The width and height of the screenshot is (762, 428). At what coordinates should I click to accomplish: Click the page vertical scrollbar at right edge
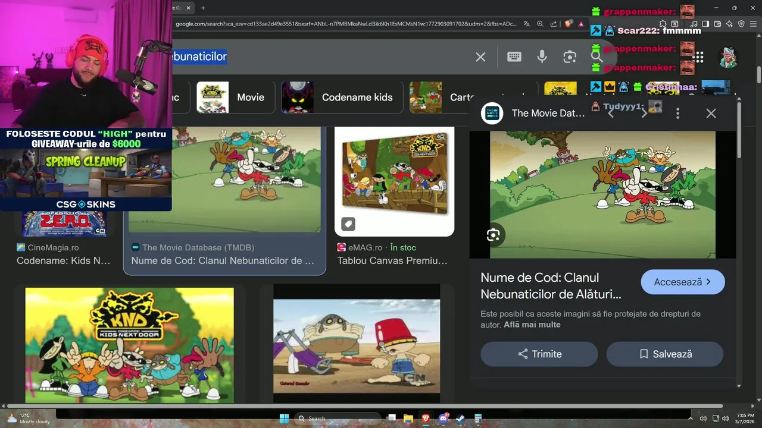point(758,74)
